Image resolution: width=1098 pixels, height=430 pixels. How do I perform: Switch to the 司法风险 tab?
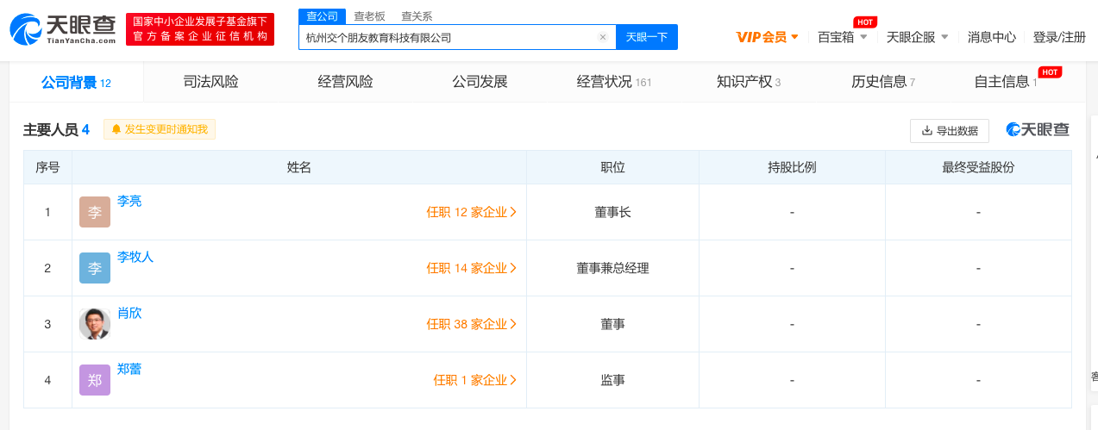(x=211, y=82)
